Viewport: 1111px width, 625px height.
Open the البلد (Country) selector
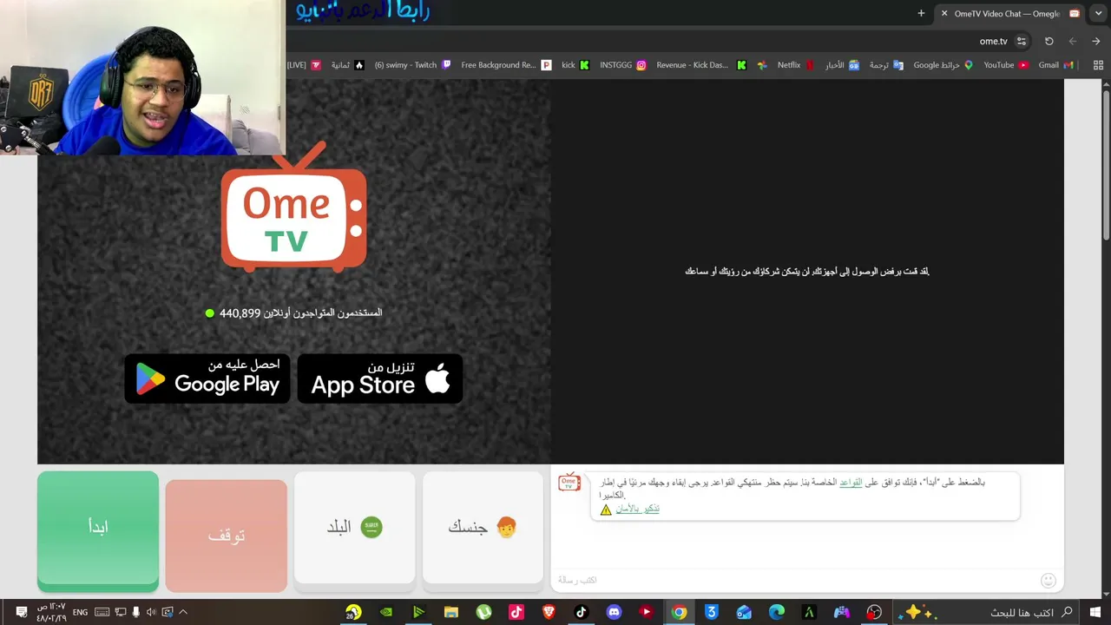355,528
